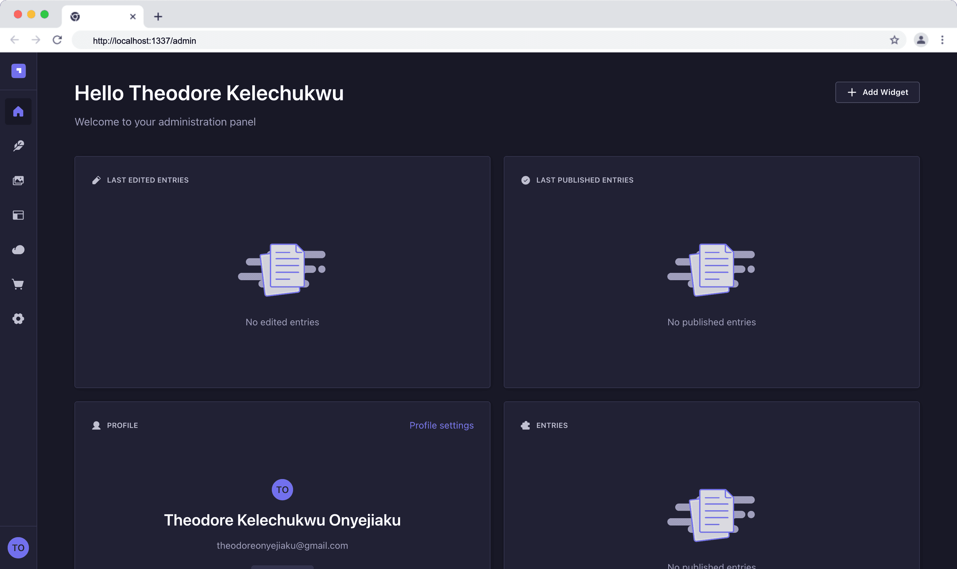Click the ENTRIES widget title
The width and height of the screenshot is (957, 569).
(x=552, y=426)
